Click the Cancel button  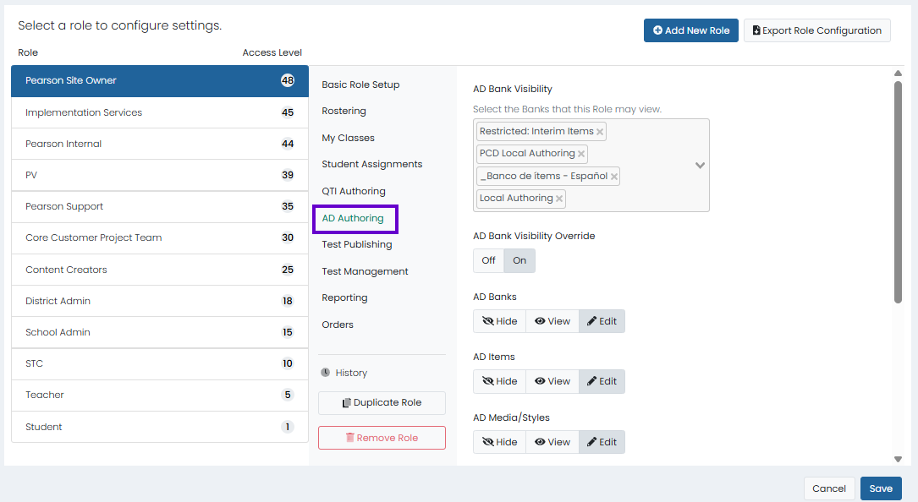click(x=828, y=488)
